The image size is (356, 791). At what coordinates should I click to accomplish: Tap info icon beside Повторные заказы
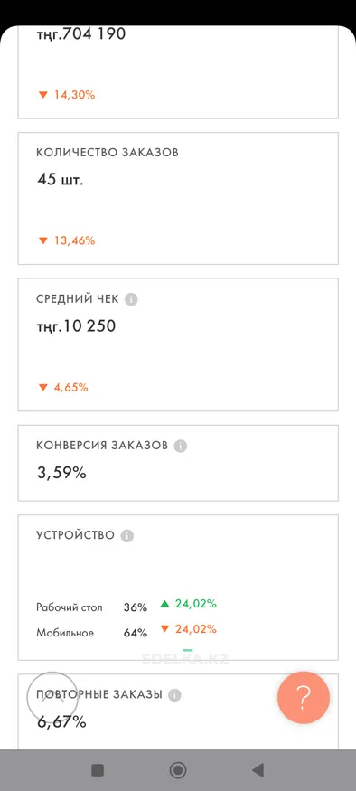[x=174, y=695]
